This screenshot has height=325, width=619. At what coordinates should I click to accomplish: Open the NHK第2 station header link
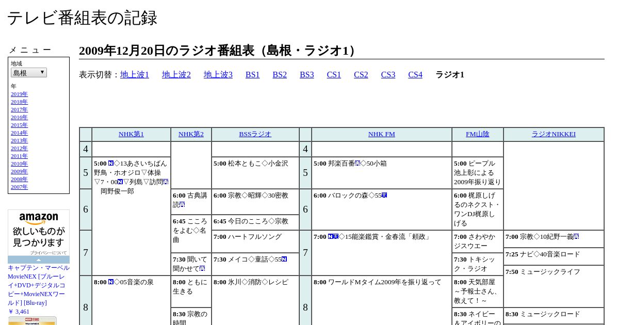pos(191,134)
